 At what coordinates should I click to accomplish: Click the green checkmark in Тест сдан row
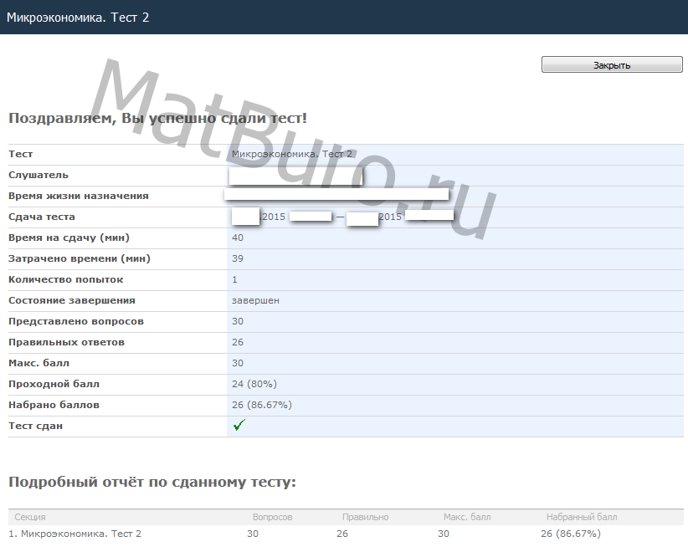point(239,426)
